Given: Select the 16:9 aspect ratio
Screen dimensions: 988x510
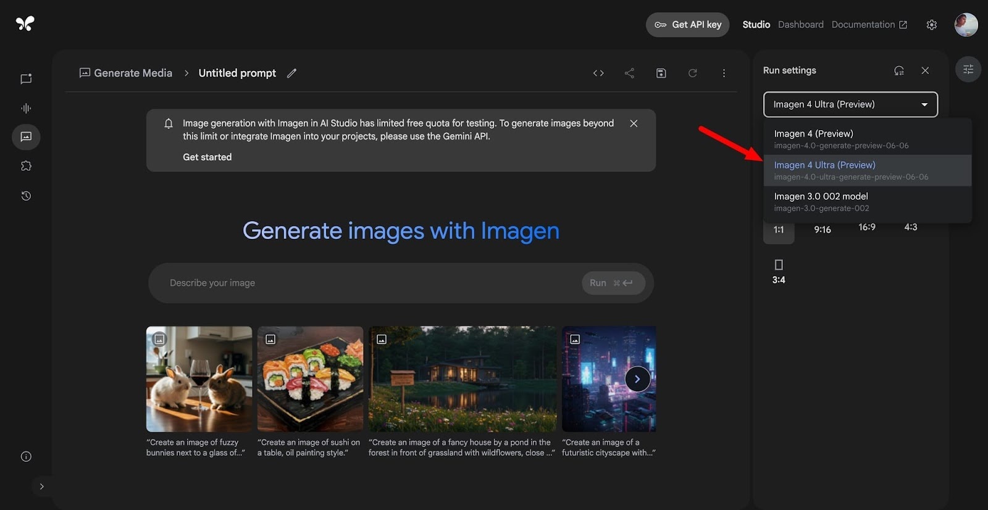Looking at the screenshot, I should [x=866, y=227].
